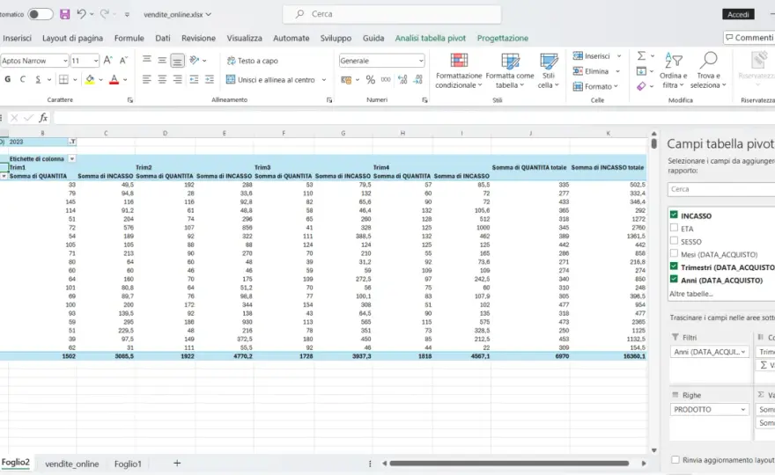Click the Accedi sign-in button
This screenshot has height=475, width=775.
point(738,14)
